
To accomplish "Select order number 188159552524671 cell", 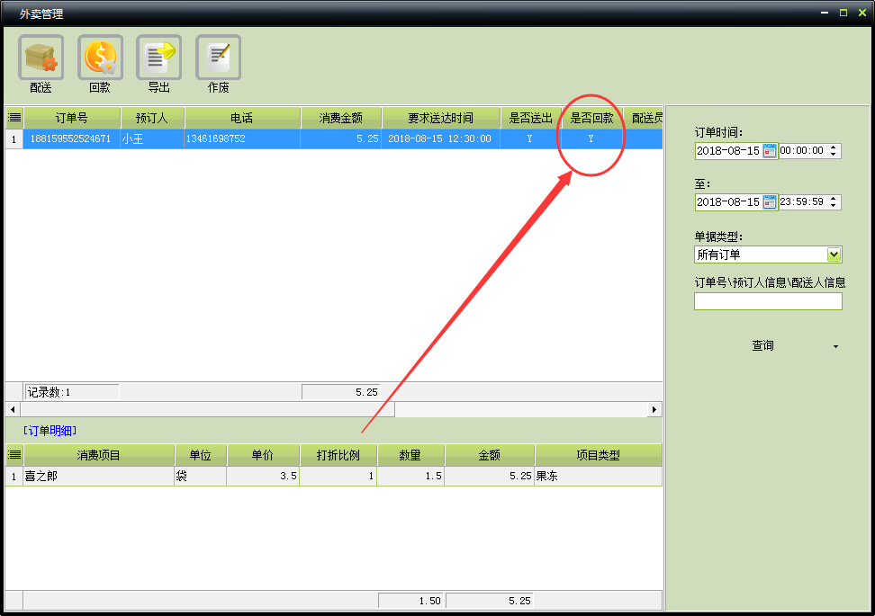I will 71,138.
